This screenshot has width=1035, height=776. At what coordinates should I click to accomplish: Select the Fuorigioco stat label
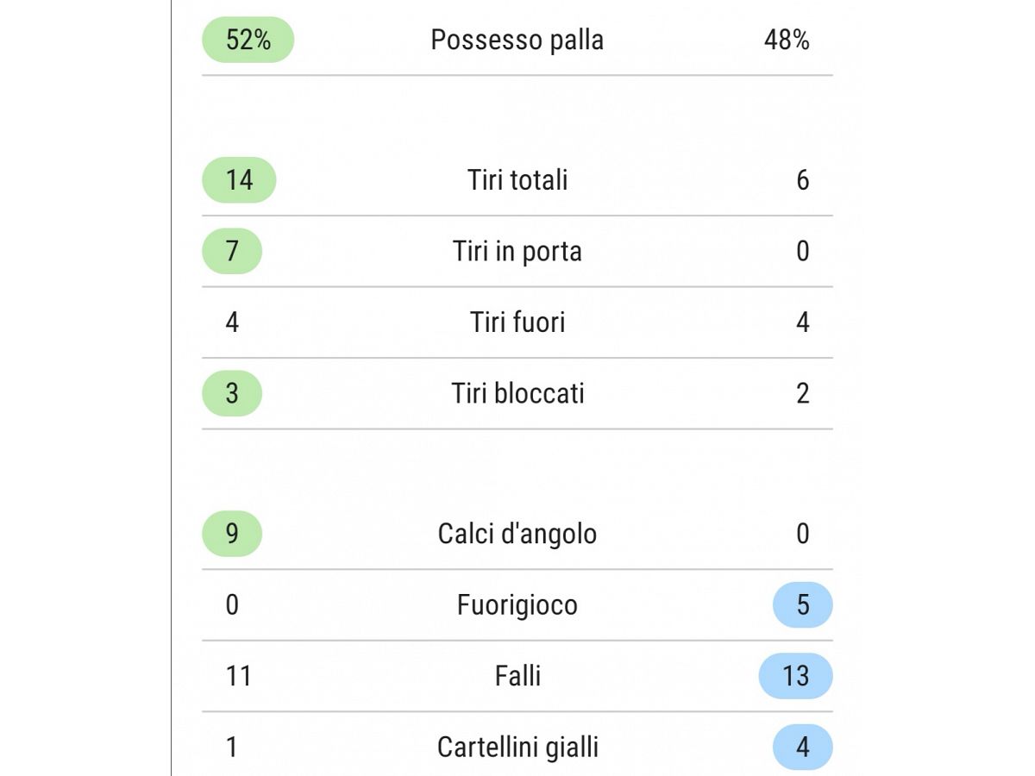(x=517, y=605)
